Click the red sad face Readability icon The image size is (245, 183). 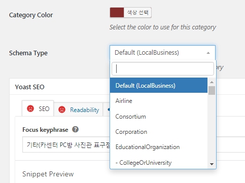tap(62, 109)
